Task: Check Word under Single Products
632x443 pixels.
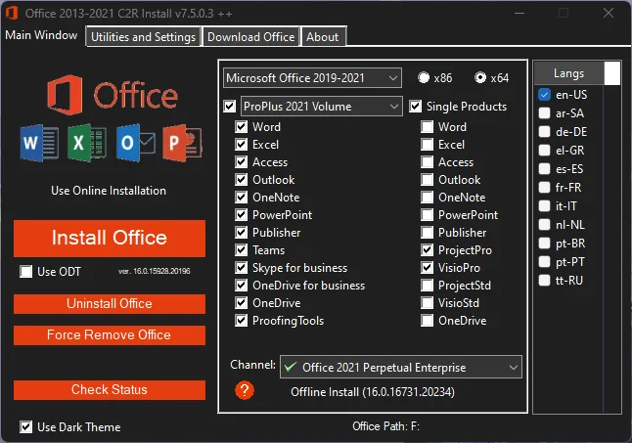Action: click(x=428, y=127)
